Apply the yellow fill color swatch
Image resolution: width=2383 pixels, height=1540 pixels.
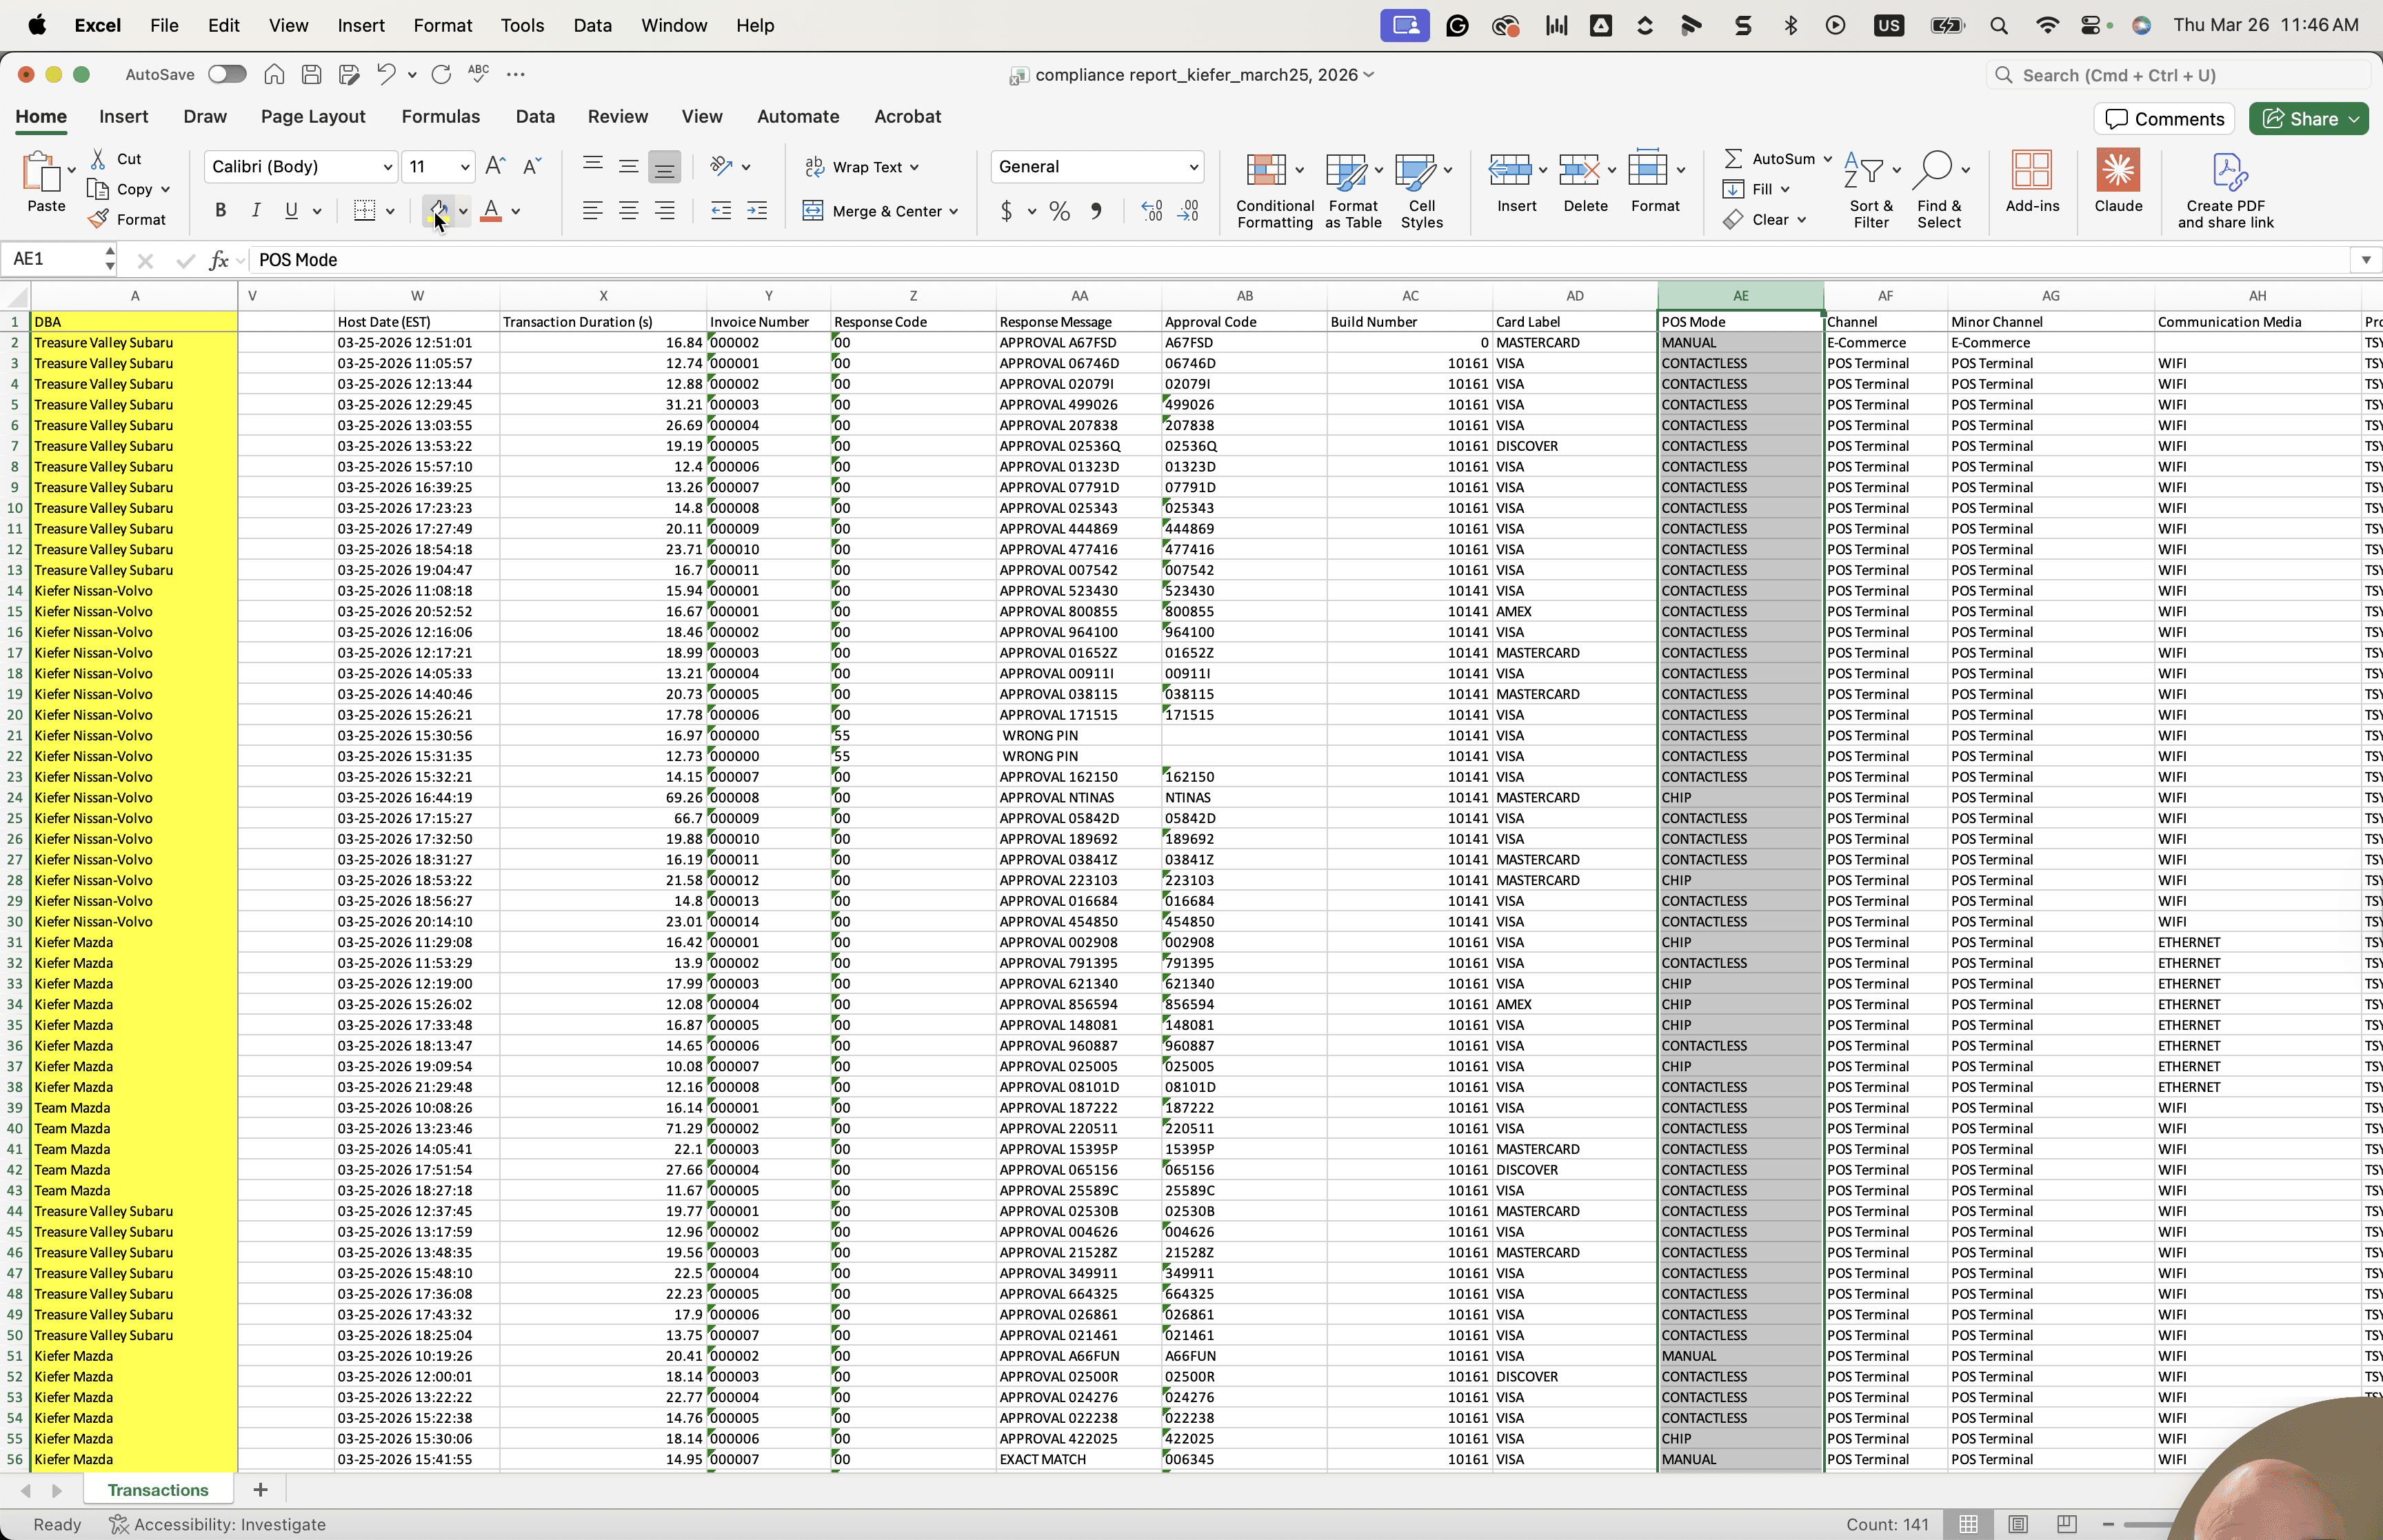click(x=438, y=211)
